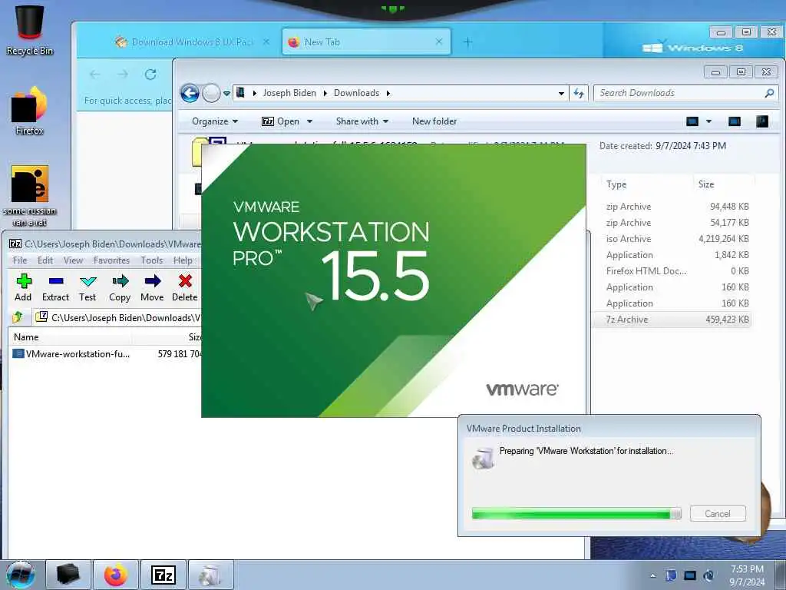Open the 7-Zip View menu

73,260
